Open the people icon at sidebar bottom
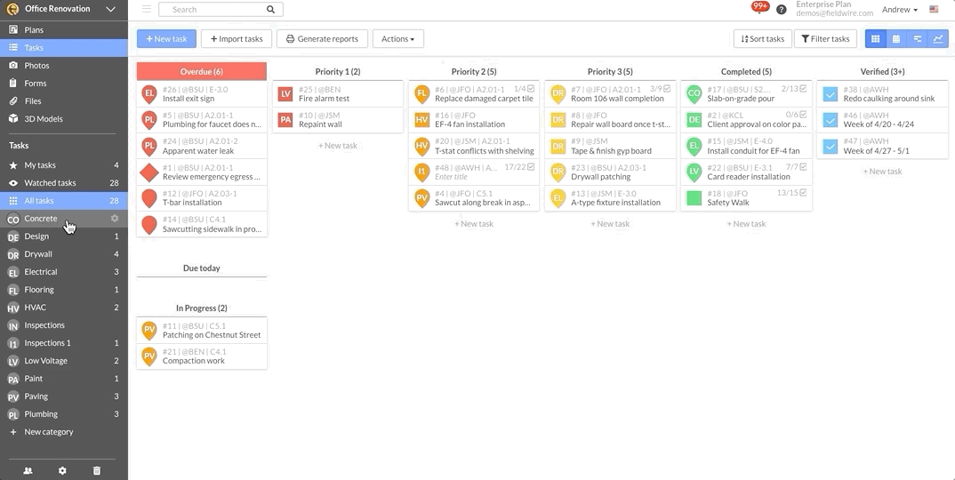The image size is (955, 480). 28,471
